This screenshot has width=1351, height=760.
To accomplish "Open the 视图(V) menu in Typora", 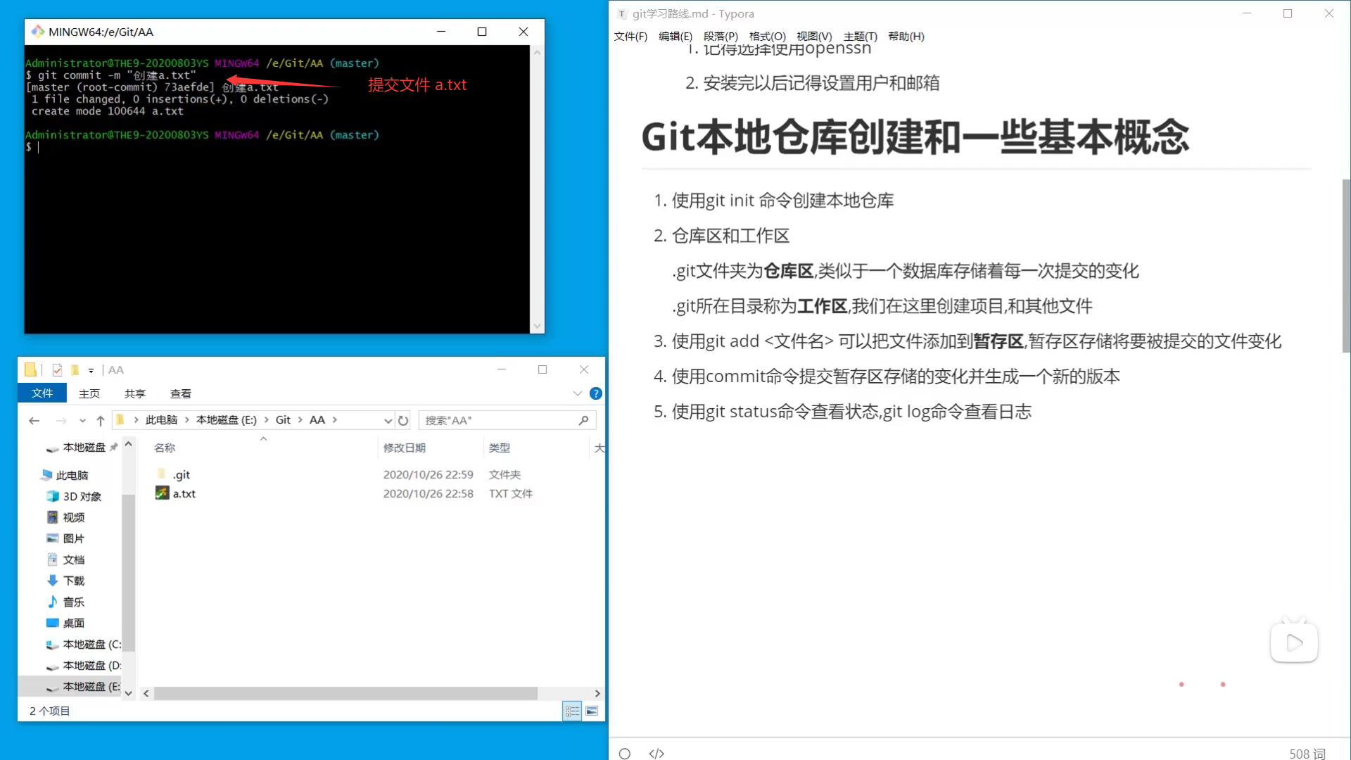I will pyautogui.click(x=816, y=36).
